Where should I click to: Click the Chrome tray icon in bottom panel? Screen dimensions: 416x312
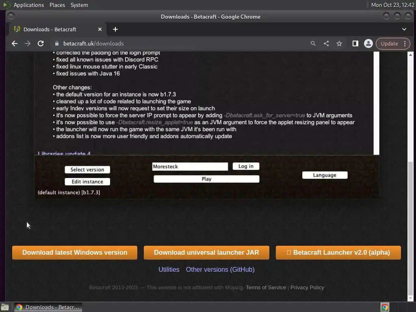(x=385, y=307)
